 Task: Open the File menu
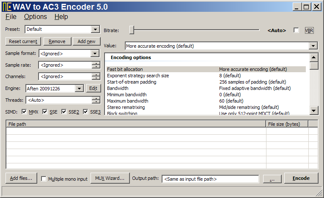coord(11,17)
